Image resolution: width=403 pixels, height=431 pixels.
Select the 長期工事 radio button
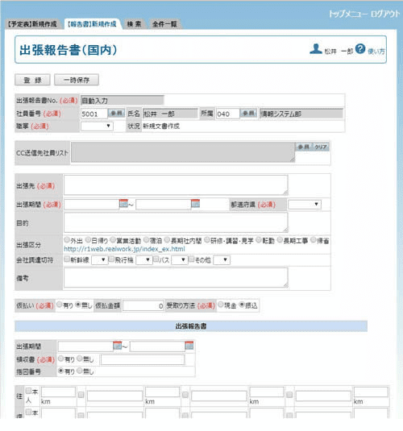(x=280, y=240)
